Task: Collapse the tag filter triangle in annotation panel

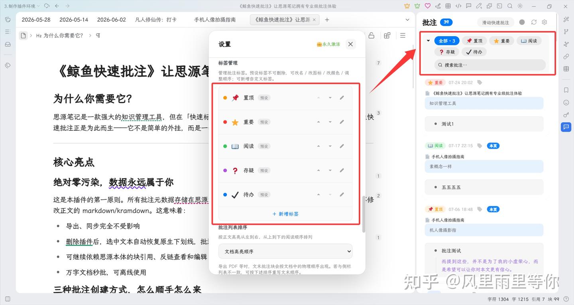Action: click(428, 41)
